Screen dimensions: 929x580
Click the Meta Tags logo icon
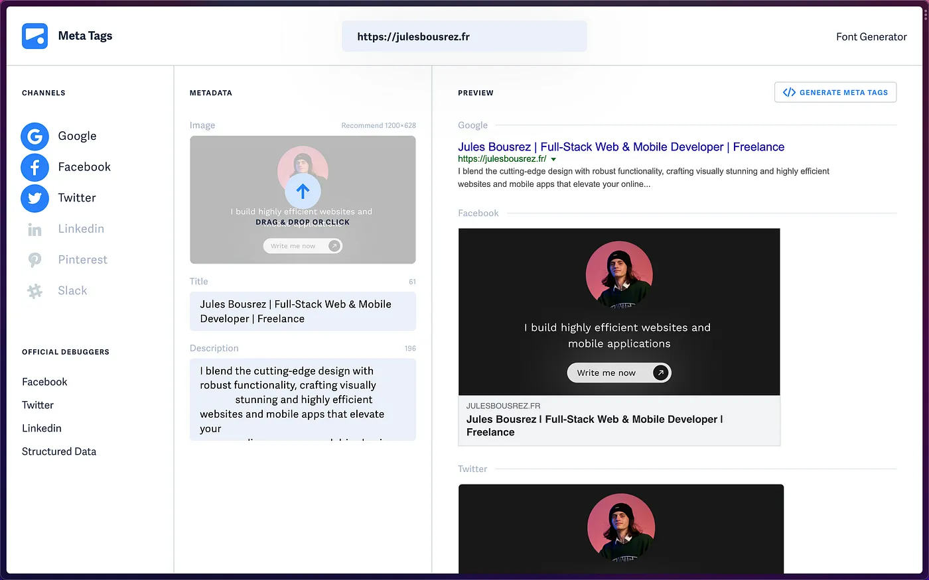(35, 36)
